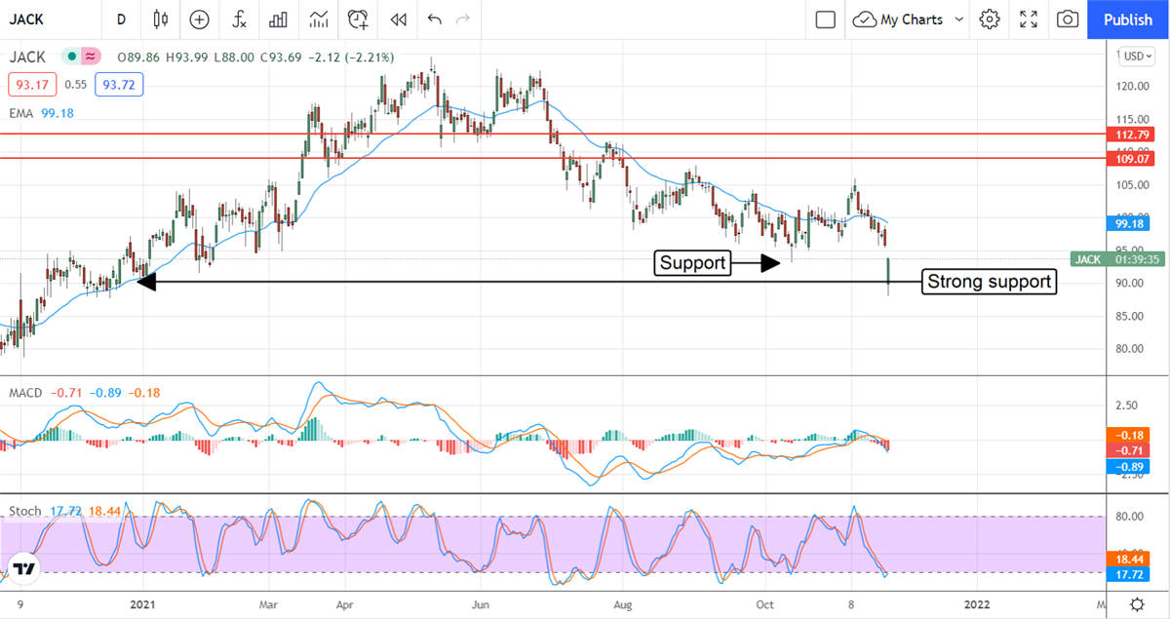Viewport: 1170px width, 619px height.
Task: Click the blue 93.72 buy price button
Action: pos(119,85)
